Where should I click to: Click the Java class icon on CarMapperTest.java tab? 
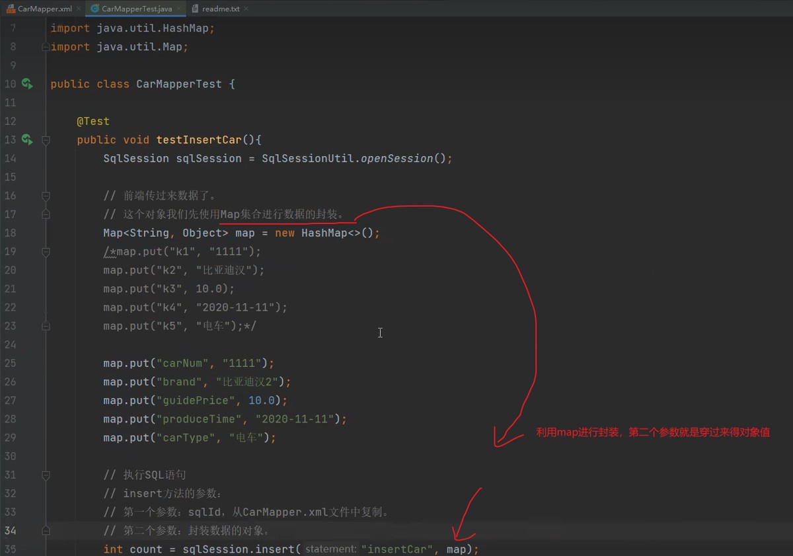tap(94, 9)
